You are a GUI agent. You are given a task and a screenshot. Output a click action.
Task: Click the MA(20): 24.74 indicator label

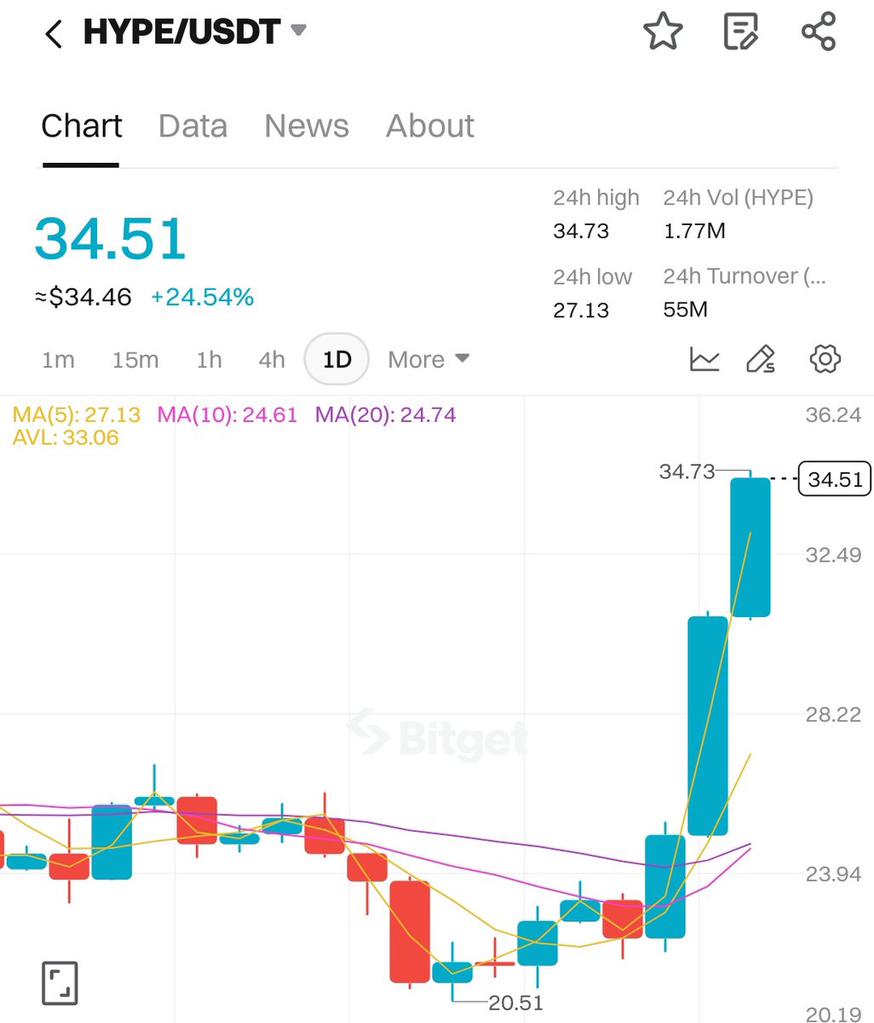click(386, 415)
